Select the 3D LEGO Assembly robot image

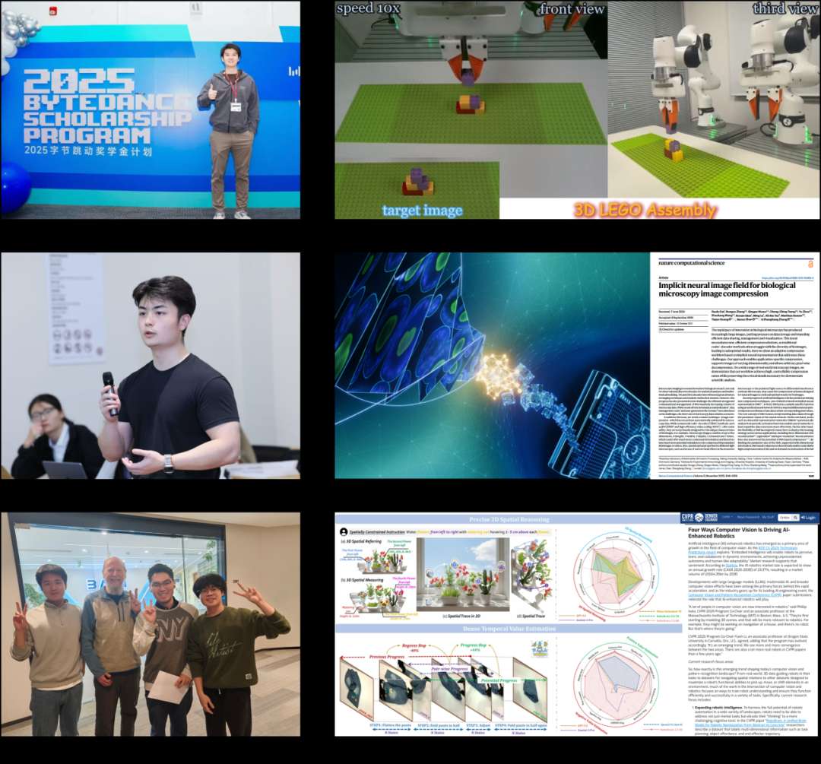(577, 110)
